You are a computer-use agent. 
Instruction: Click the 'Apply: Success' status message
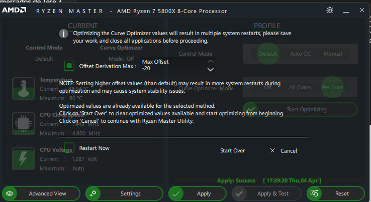pyautogui.click(x=236, y=180)
